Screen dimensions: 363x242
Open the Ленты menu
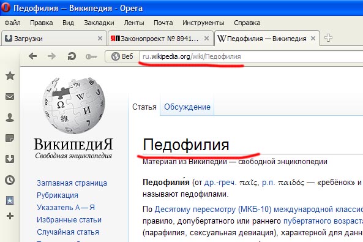134,23
